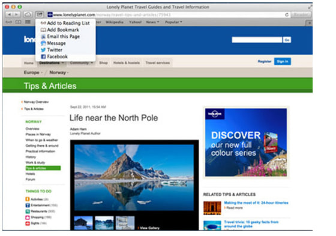Screen dimensions: 336x236
Task: Expand the Community navigation dropdown
Action: coord(82,63)
